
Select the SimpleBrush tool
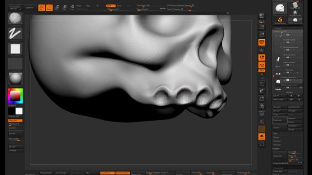pyautogui.click(x=280, y=20)
